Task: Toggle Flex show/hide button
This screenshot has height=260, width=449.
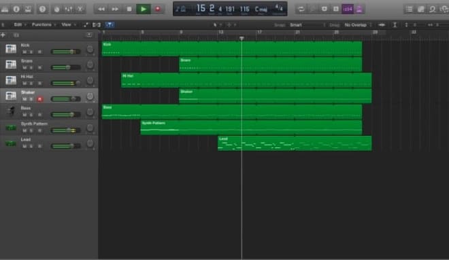Action: pos(97,25)
